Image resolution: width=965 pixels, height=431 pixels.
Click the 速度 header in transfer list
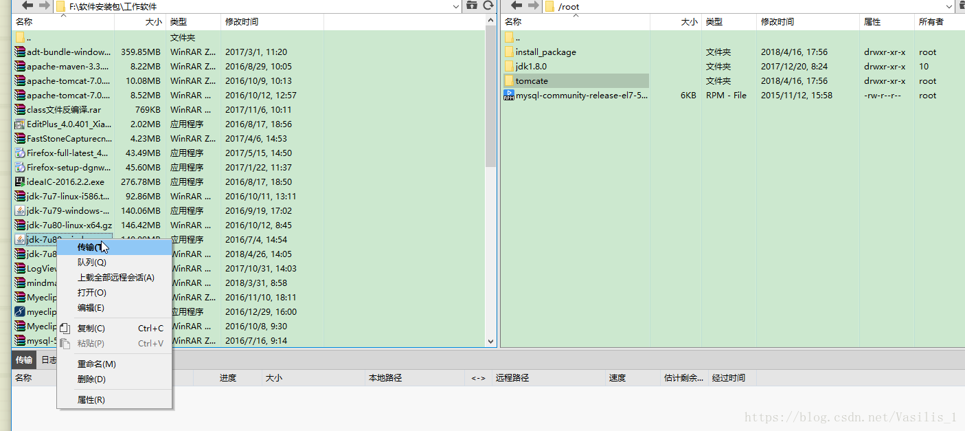[633, 378]
